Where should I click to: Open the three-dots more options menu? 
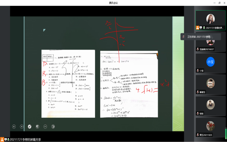coord(45,127)
